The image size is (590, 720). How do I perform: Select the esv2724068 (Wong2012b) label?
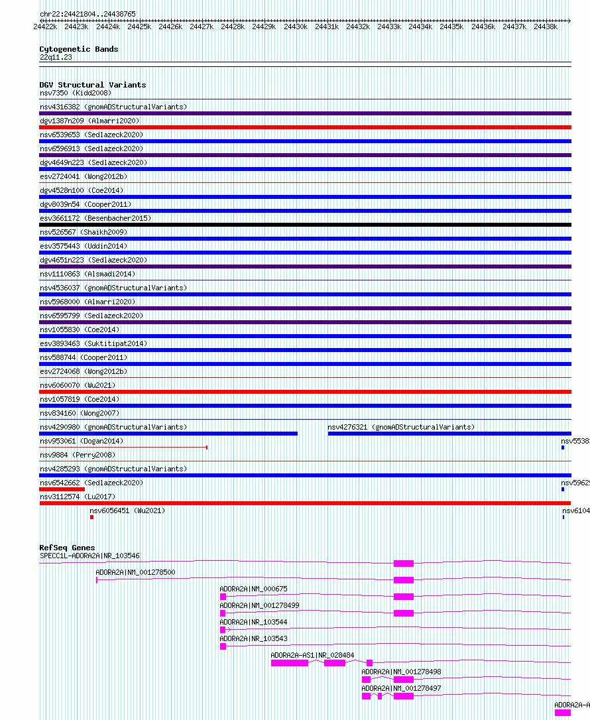84,371
